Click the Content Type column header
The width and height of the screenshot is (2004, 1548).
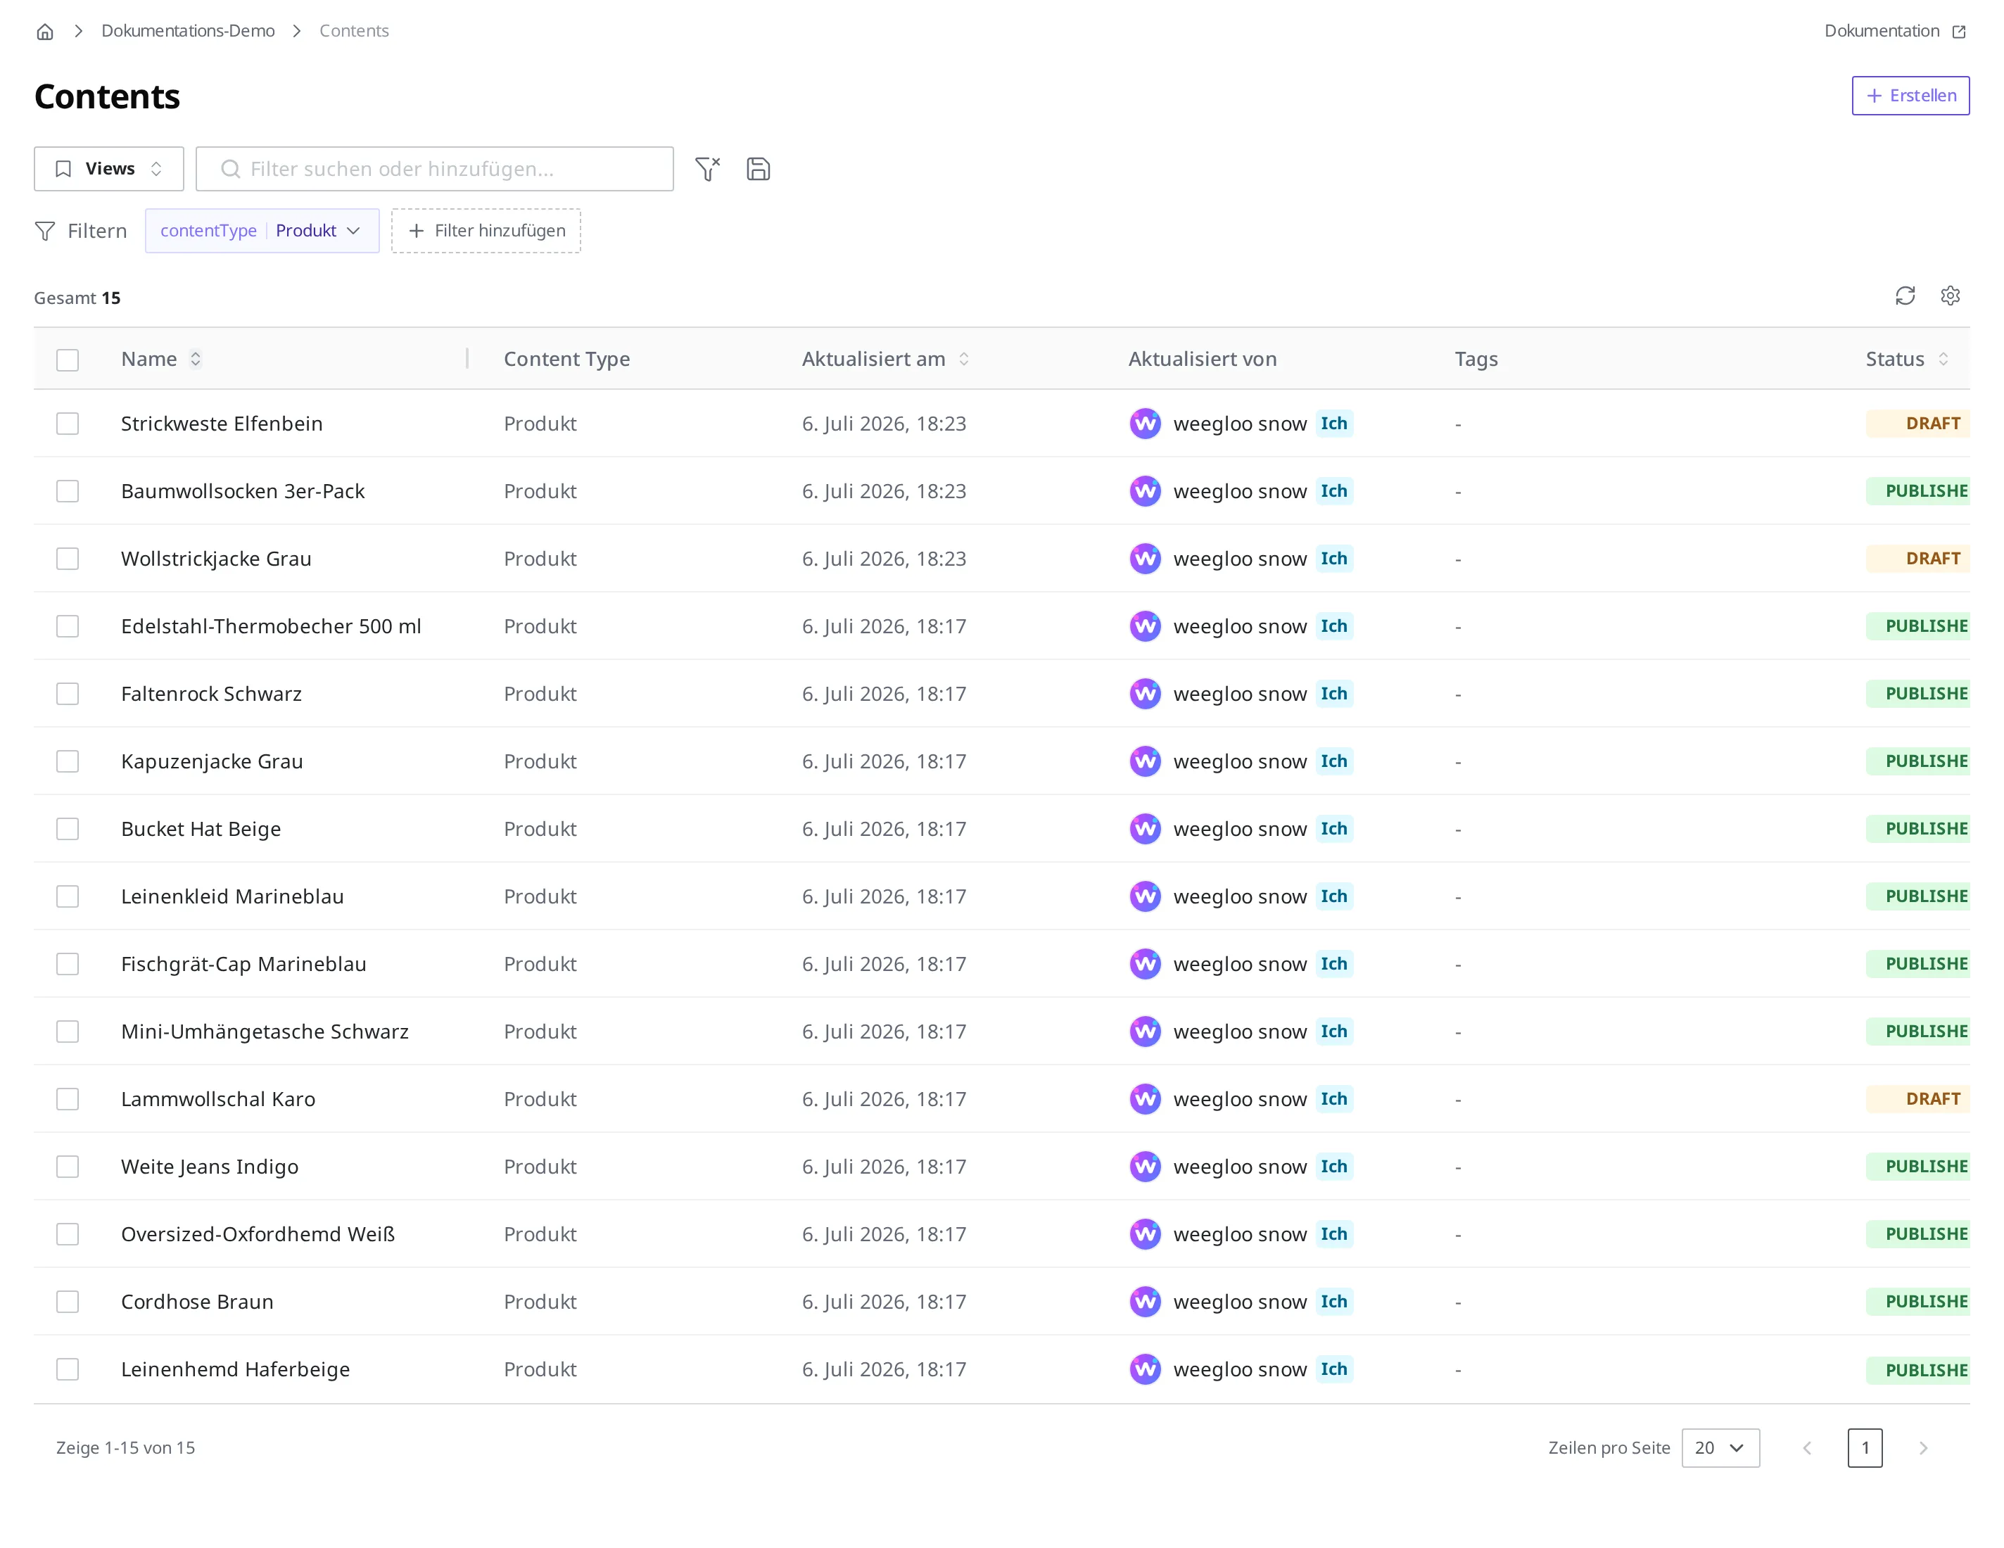[x=567, y=359]
